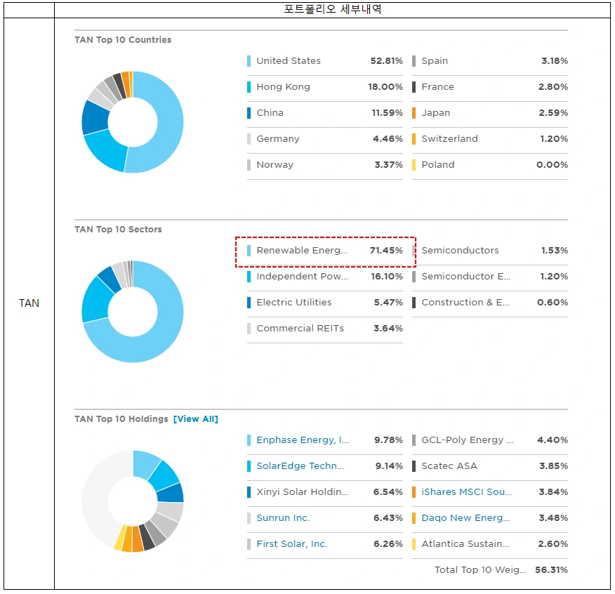Click the '52.81%' value
615x594 pixels.
tap(386, 61)
